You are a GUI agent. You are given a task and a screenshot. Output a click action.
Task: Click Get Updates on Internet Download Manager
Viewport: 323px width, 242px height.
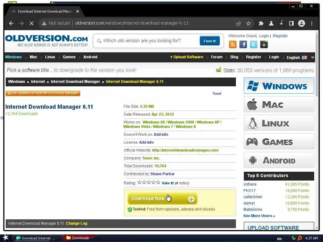43,93
